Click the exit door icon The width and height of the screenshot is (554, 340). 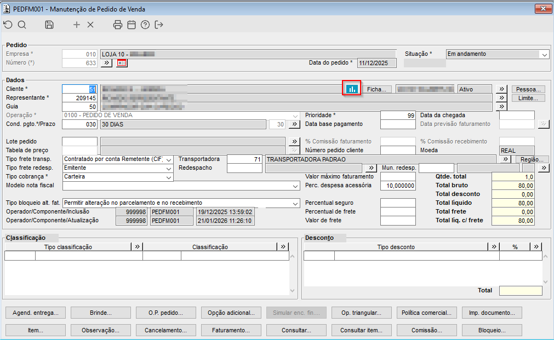[159, 25]
